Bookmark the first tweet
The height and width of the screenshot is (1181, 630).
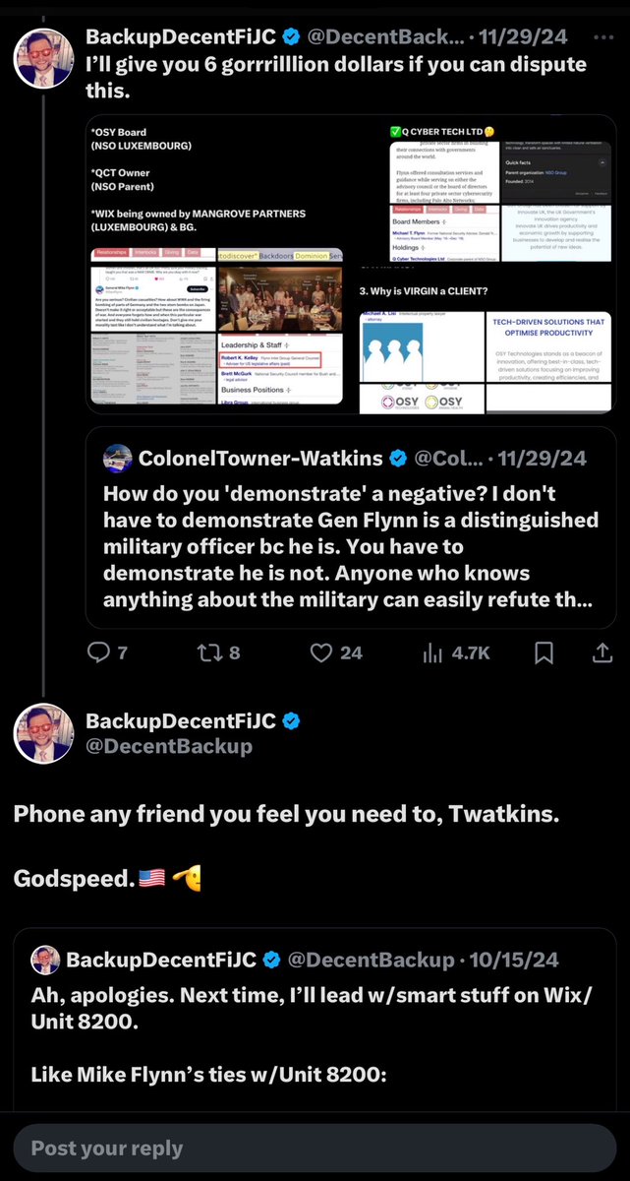544,653
